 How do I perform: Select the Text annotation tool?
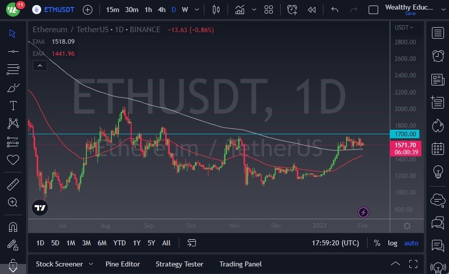(x=13, y=106)
